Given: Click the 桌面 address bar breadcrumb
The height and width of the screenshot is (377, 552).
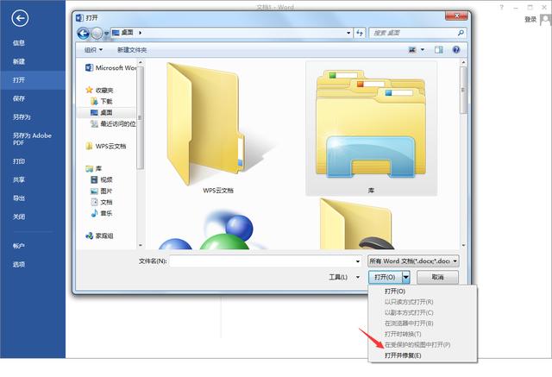Looking at the screenshot, I should (x=127, y=33).
